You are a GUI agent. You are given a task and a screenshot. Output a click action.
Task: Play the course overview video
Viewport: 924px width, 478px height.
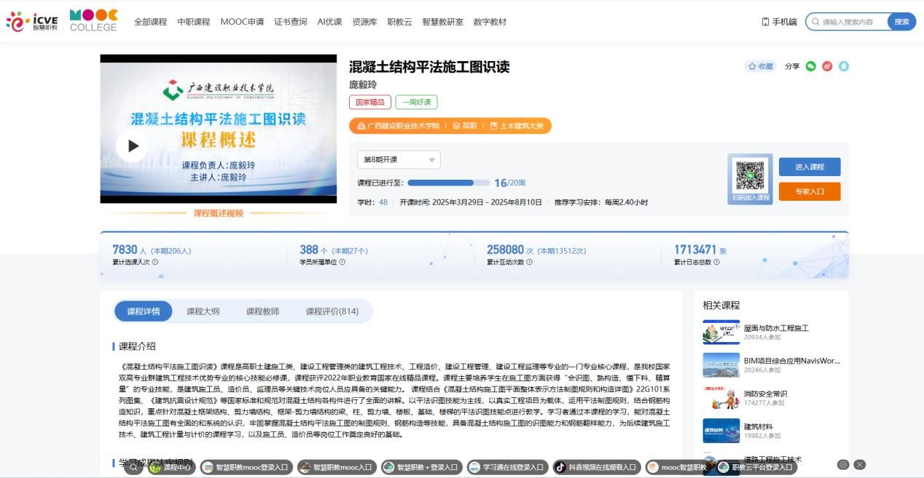tap(133, 146)
